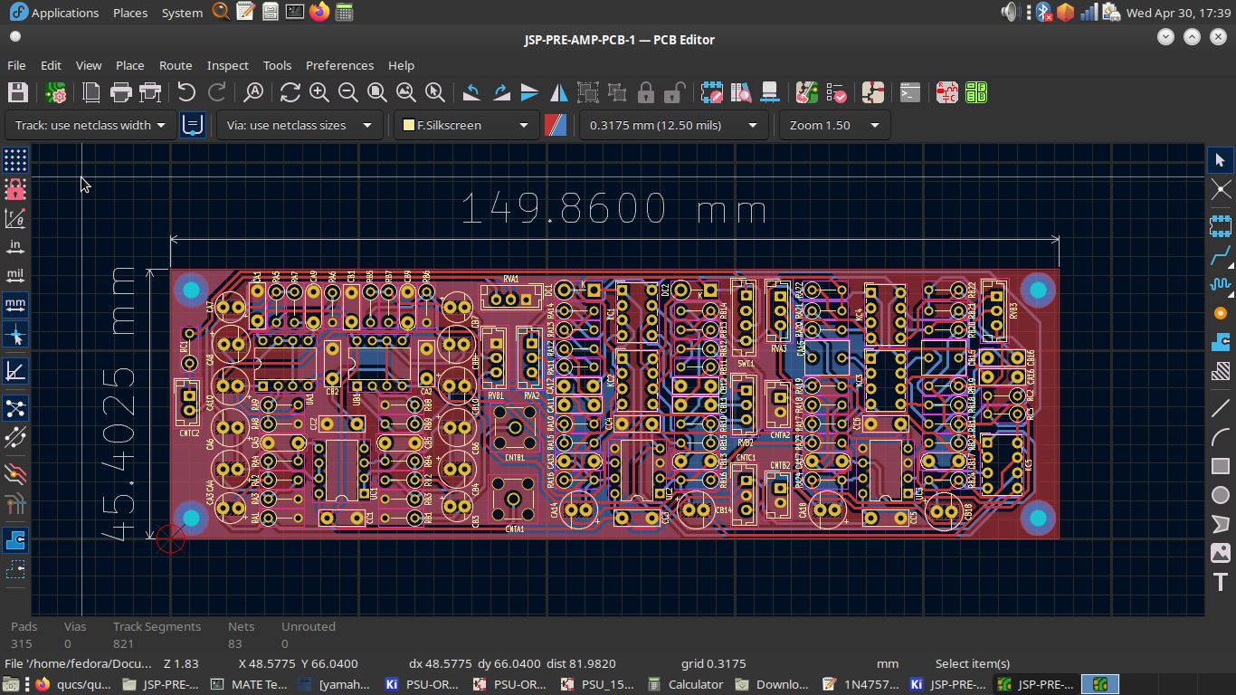Open Zoom 1.50 dropdown

click(x=834, y=126)
